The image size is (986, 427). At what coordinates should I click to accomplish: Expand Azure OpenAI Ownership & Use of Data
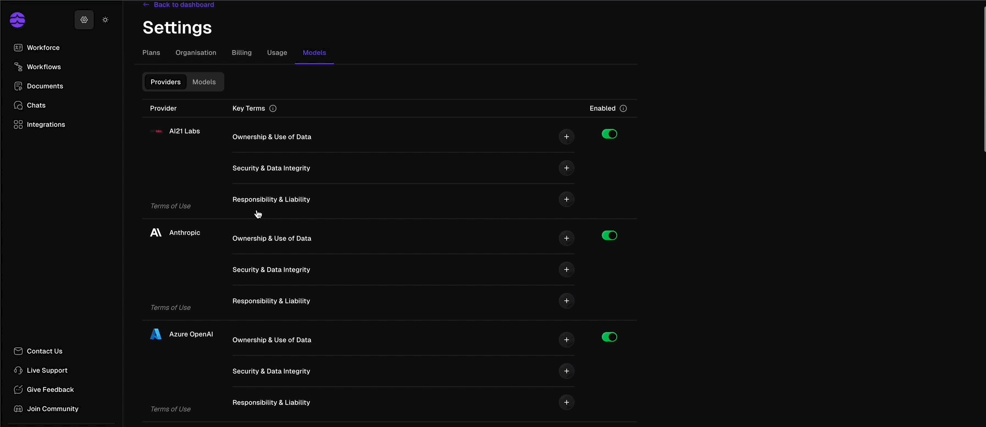click(x=567, y=340)
